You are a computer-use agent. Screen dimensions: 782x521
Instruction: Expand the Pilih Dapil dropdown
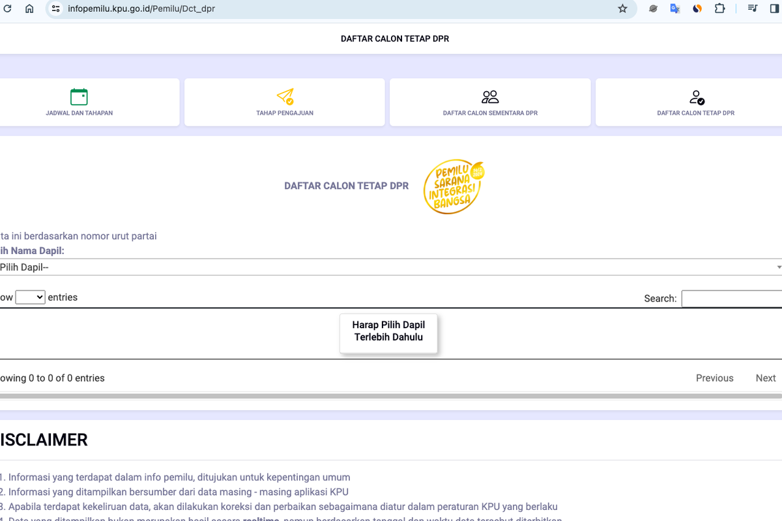pyautogui.click(x=391, y=267)
